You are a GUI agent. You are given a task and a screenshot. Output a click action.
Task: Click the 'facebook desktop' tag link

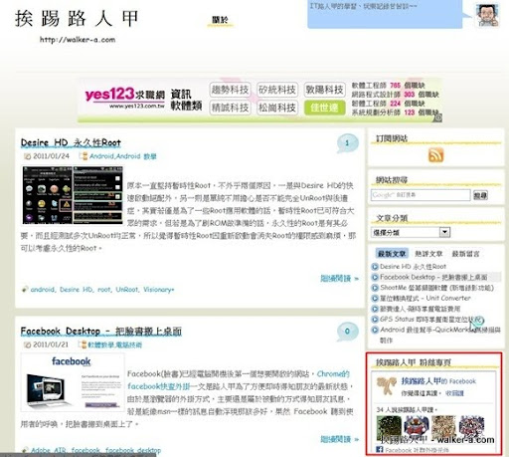[x=133, y=450]
